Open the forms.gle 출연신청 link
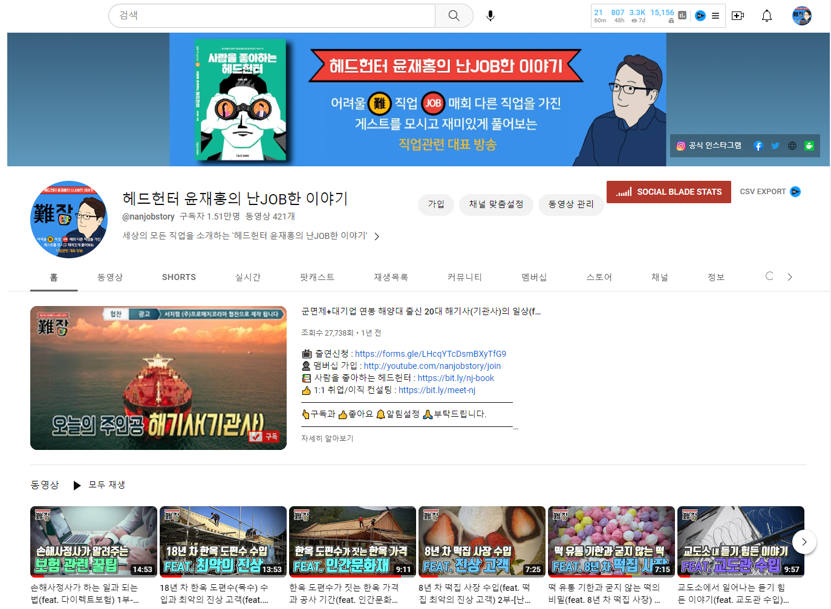The width and height of the screenshot is (831, 609). pos(431,354)
